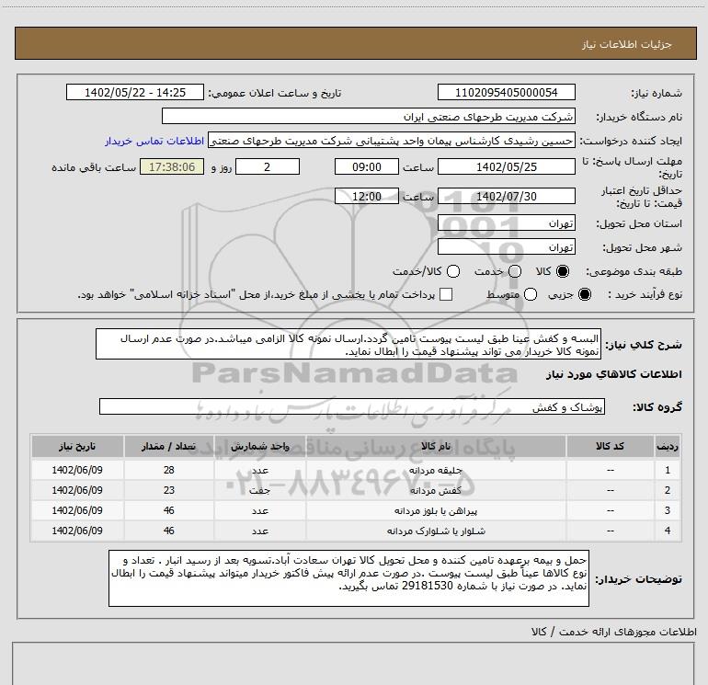The image size is (708, 685).
Task: Click quantity 28 in the table
Action: (169, 470)
